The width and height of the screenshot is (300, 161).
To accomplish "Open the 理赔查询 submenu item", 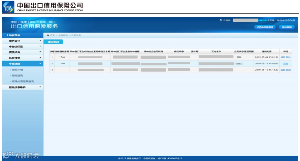I will click(x=17, y=76).
